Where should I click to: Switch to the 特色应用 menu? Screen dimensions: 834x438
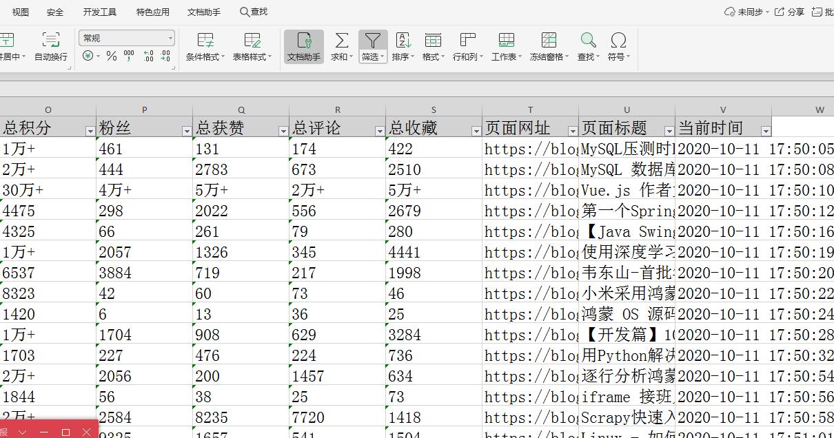coord(152,11)
